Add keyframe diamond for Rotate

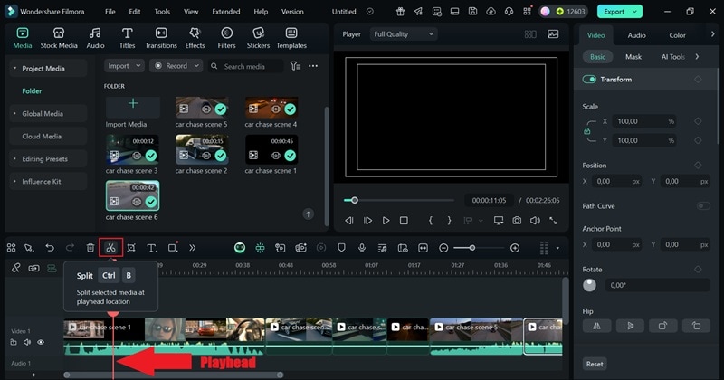(698, 270)
